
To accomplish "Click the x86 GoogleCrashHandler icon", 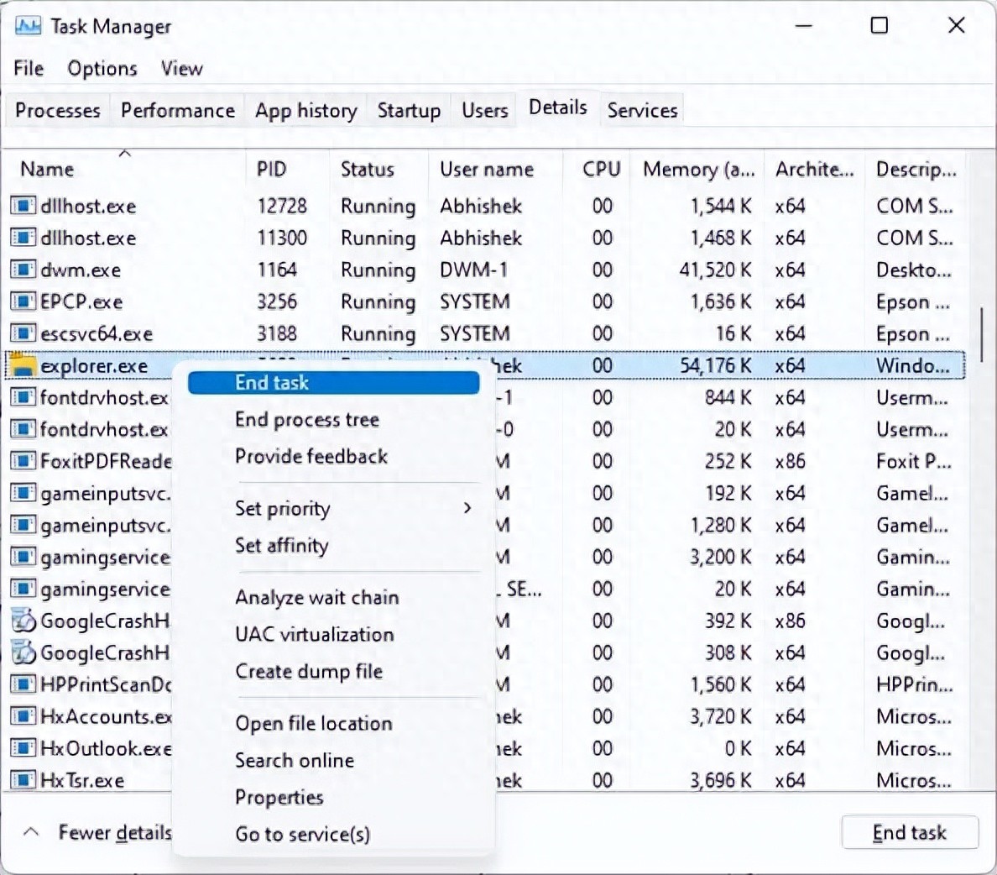I will [23, 621].
